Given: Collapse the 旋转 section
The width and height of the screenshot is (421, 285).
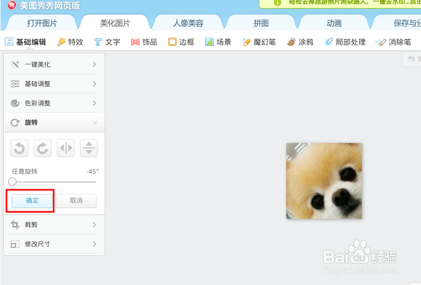Looking at the screenshot, I should click(x=54, y=123).
